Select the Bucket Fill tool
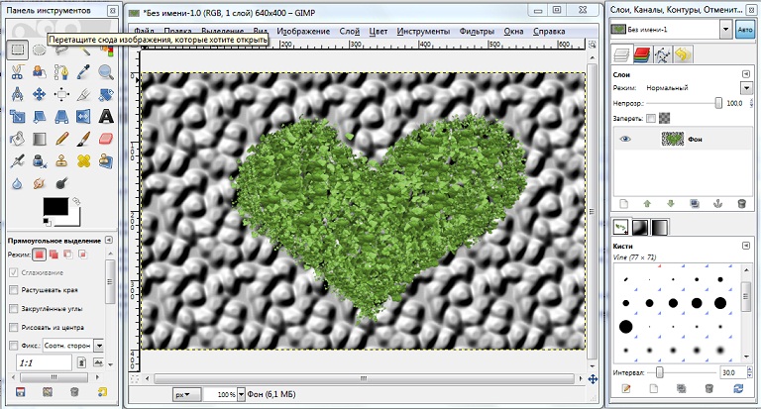 [18, 139]
